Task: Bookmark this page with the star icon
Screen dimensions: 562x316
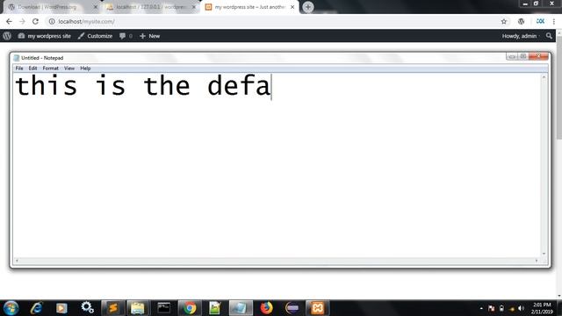Action: point(504,21)
